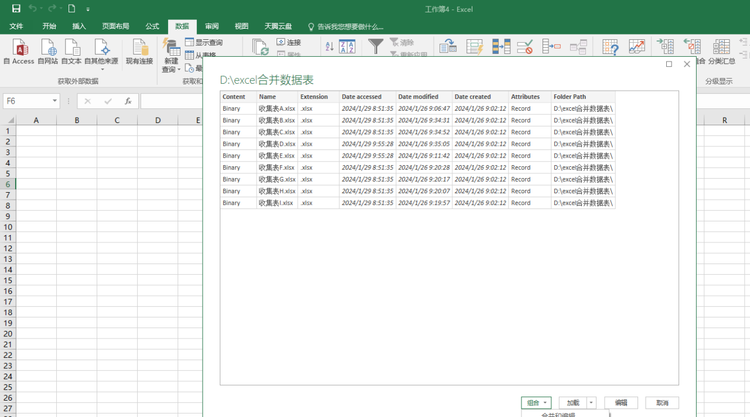Click the Filter funnel icon

point(376,47)
